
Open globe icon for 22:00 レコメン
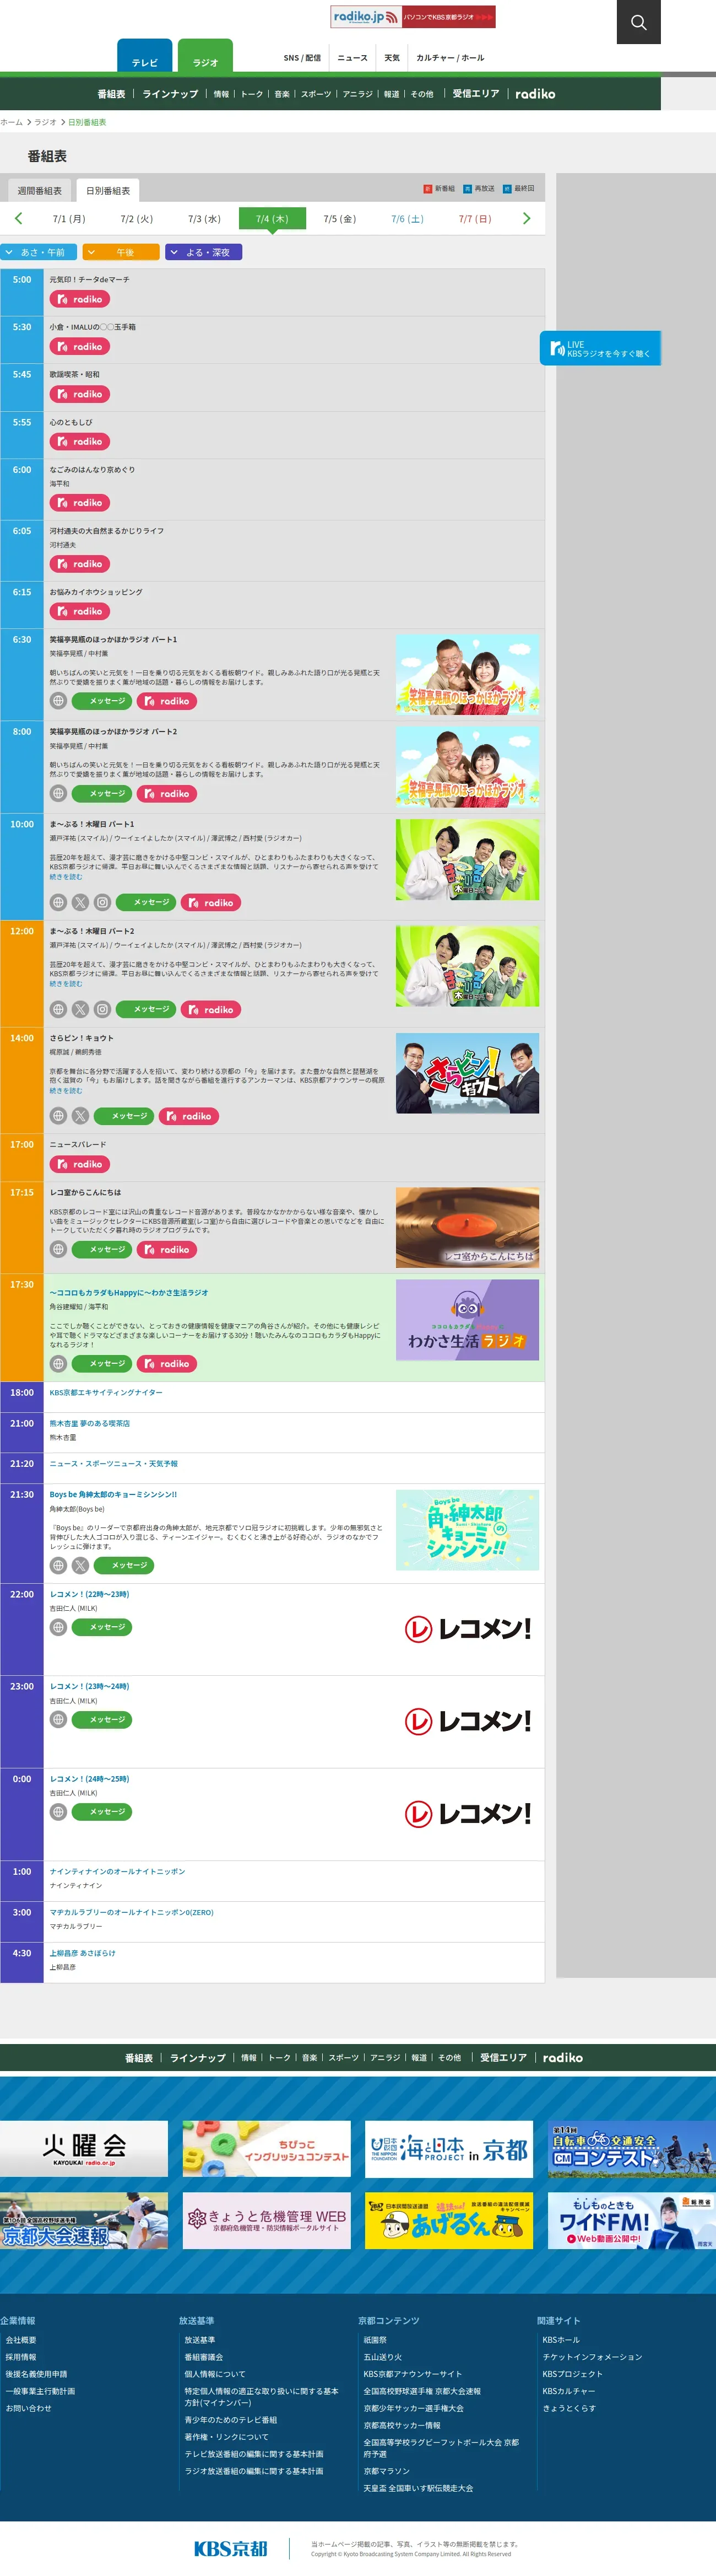pyautogui.click(x=59, y=1627)
